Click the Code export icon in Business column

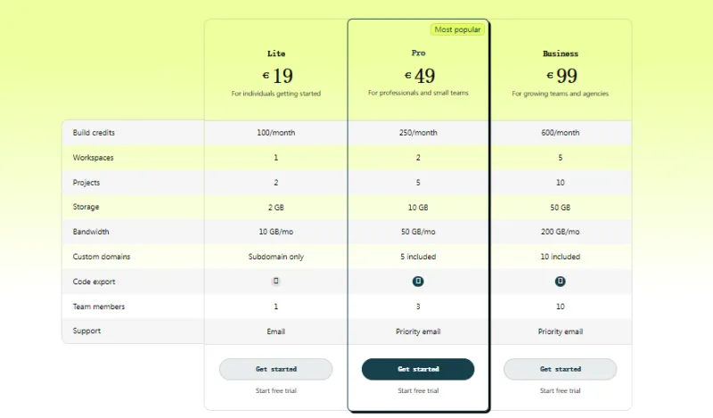point(561,282)
